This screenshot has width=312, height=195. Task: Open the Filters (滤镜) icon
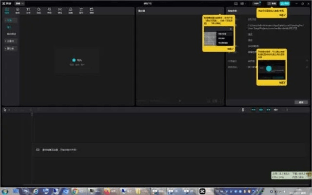pyautogui.click(x=71, y=10)
